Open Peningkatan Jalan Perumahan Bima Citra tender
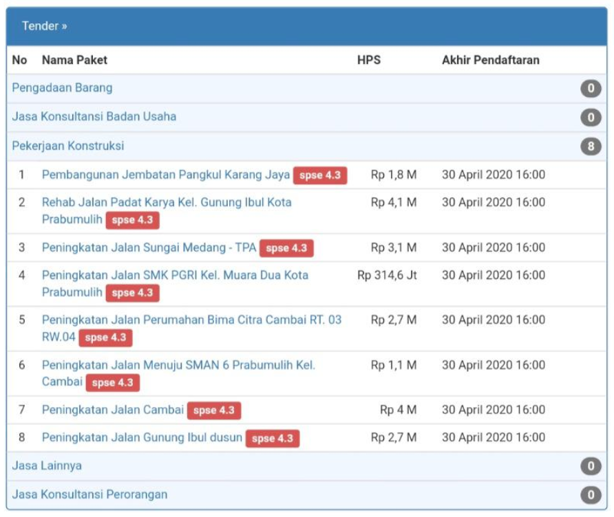This screenshot has height=517, width=614. tap(191, 320)
